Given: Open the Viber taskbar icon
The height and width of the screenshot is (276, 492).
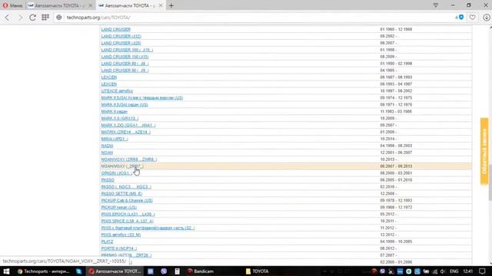Looking at the screenshot, I should 164,271.
